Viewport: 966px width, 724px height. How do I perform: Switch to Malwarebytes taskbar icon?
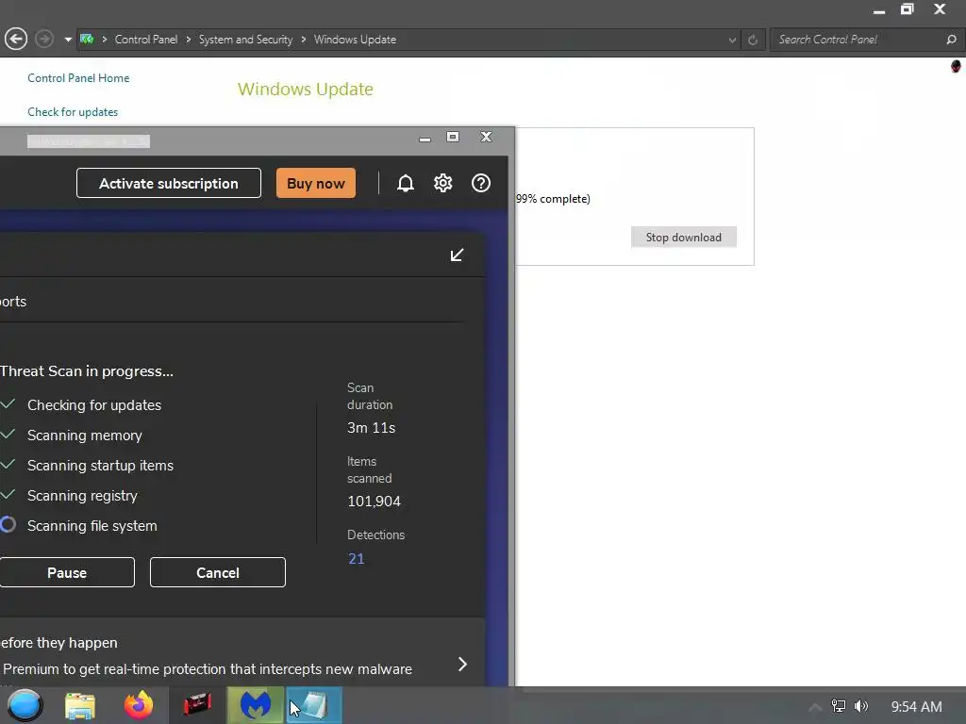tap(256, 705)
